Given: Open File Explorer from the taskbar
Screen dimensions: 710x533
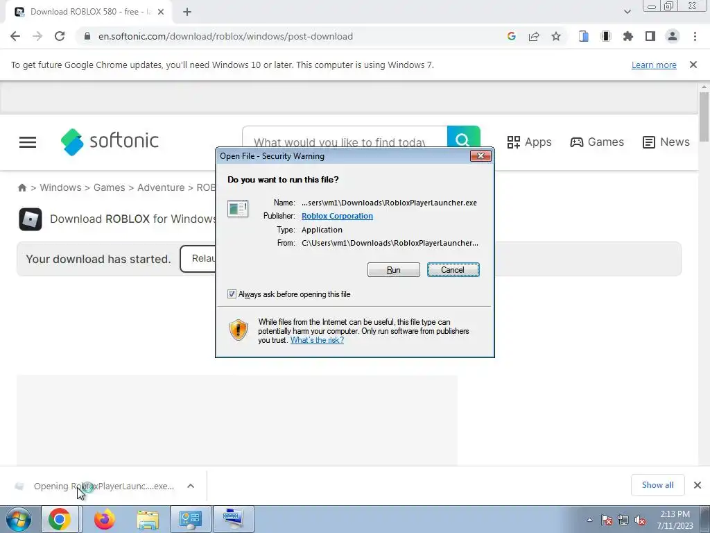Looking at the screenshot, I should tap(148, 519).
